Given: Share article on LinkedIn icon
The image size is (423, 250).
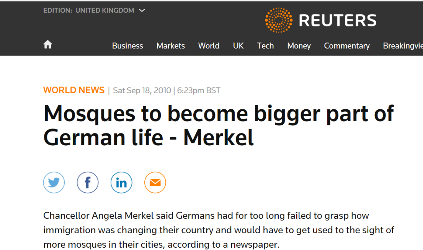Looking at the screenshot, I should coord(121,182).
